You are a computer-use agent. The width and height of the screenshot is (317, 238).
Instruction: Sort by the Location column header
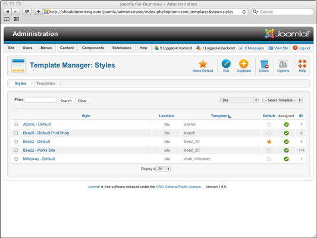[167, 116]
